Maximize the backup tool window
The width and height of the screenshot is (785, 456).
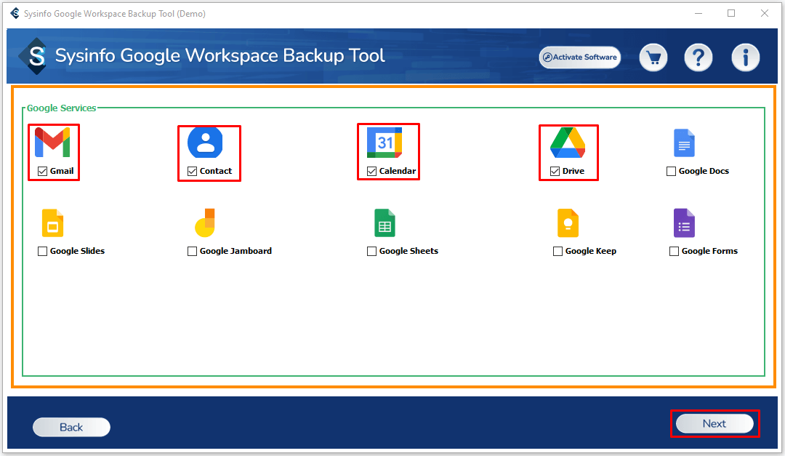pyautogui.click(x=731, y=14)
